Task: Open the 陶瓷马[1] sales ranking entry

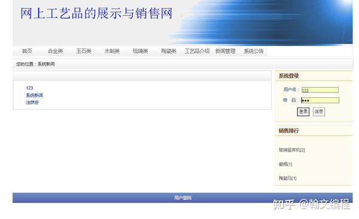Action: coord(287,178)
